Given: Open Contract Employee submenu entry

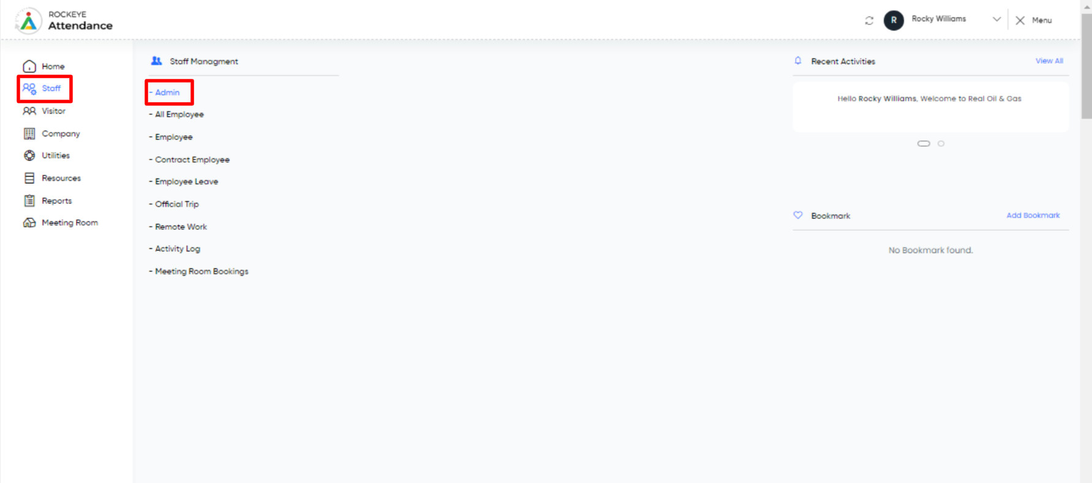Looking at the screenshot, I should 190,160.
